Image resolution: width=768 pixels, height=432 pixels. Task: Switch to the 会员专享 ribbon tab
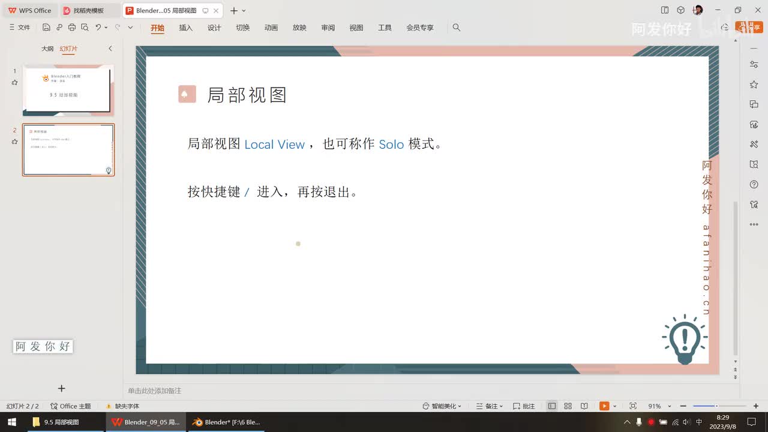tap(420, 28)
